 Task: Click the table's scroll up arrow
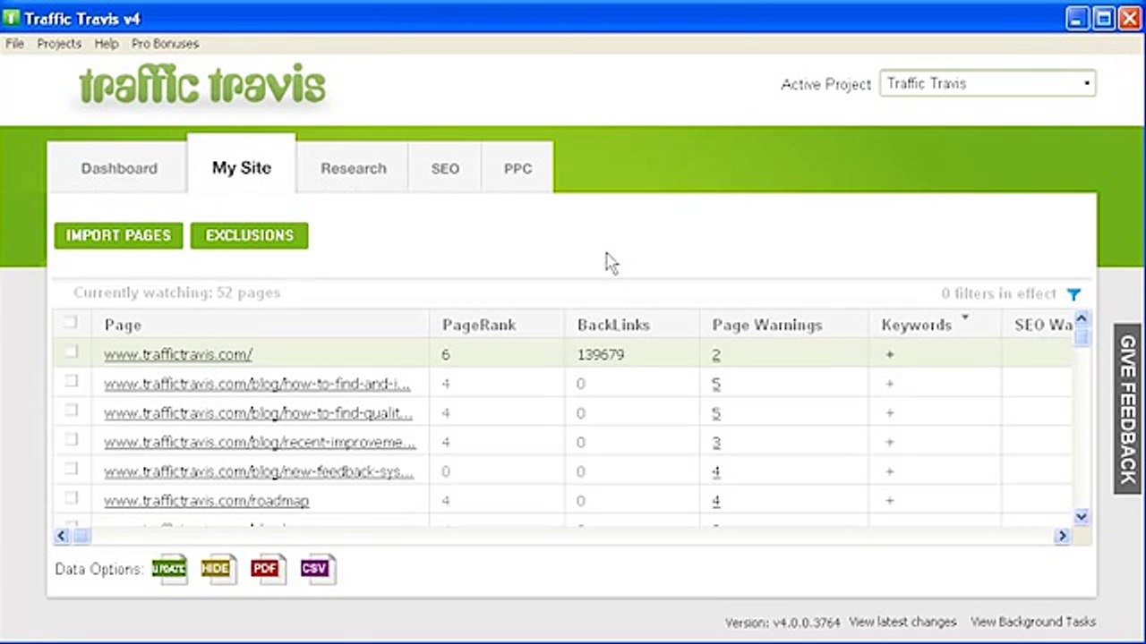pyautogui.click(x=1082, y=318)
